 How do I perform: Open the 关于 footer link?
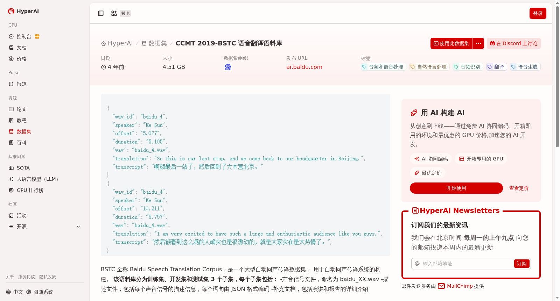click(x=10, y=277)
